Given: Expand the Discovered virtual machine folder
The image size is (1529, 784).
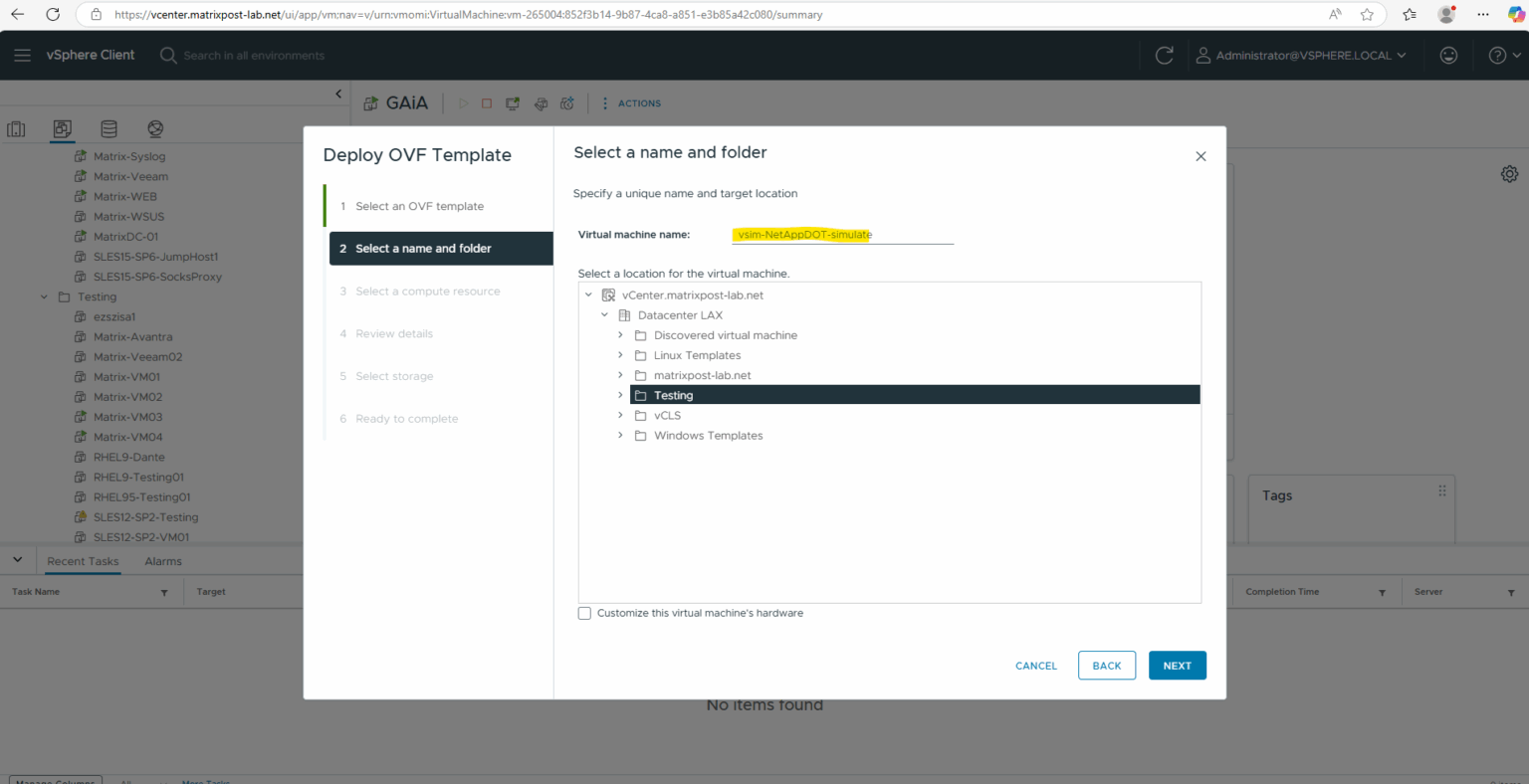Looking at the screenshot, I should coord(620,335).
